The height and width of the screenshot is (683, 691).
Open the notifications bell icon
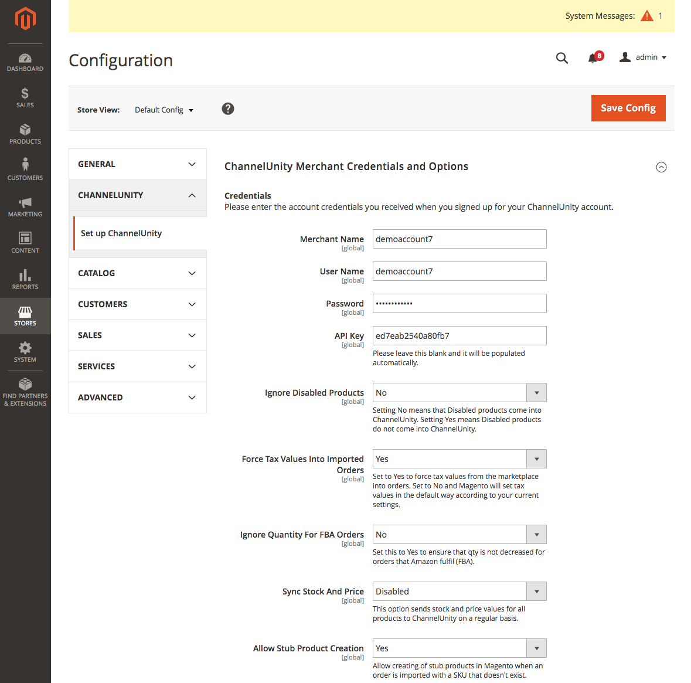pos(593,57)
